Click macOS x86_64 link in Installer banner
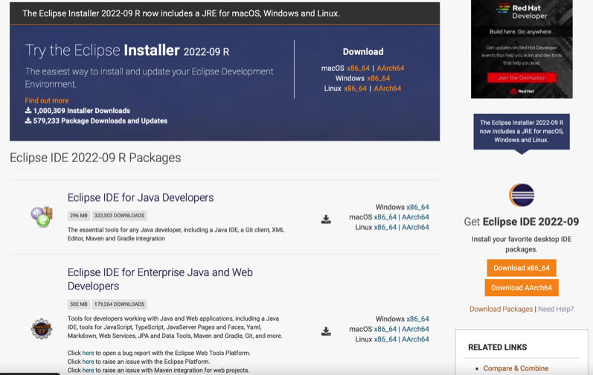 pos(358,68)
